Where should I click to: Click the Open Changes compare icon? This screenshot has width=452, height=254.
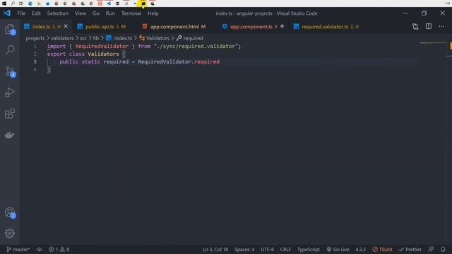[x=415, y=27]
